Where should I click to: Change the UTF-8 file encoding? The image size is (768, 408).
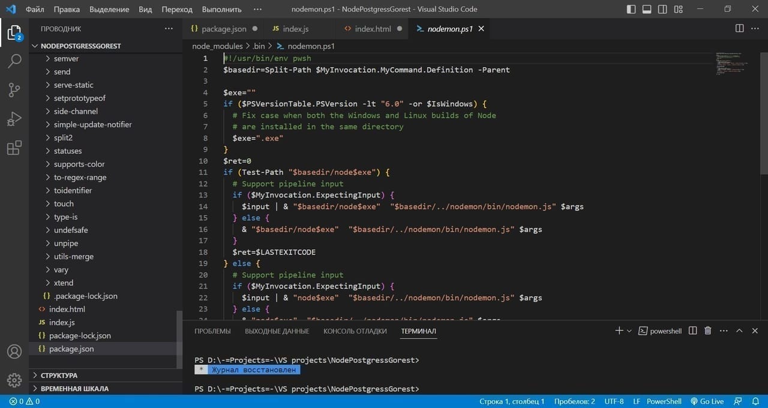pyautogui.click(x=614, y=401)
